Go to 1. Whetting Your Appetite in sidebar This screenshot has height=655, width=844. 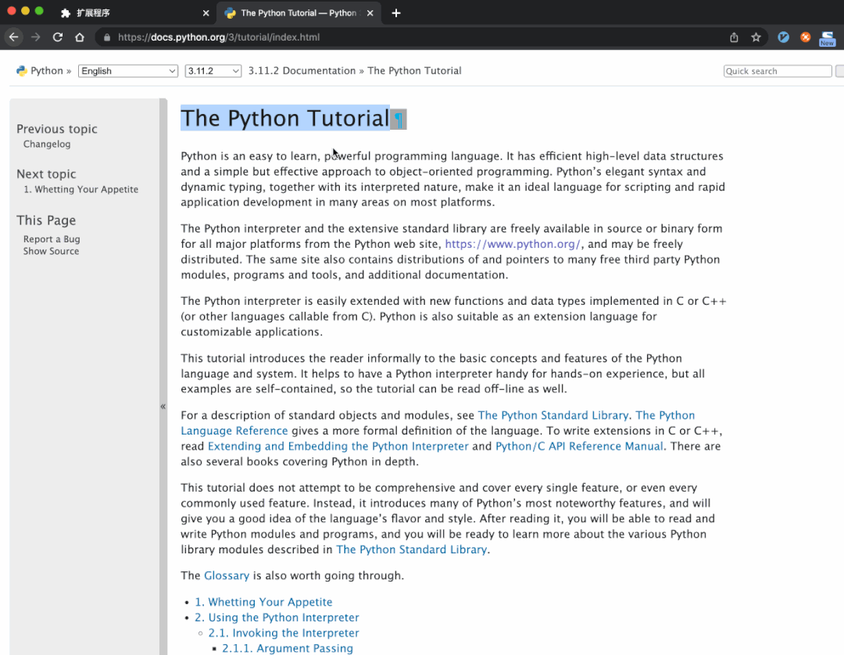click(80, 189)
